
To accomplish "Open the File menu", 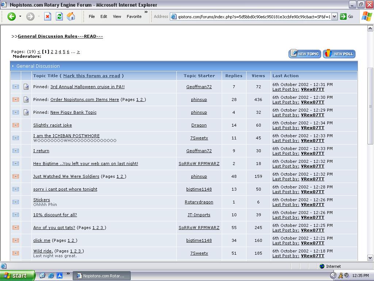I will (x=92, y=16).
